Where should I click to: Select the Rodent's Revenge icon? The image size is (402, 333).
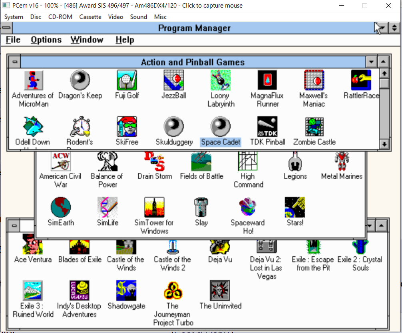tap(80, 126)
